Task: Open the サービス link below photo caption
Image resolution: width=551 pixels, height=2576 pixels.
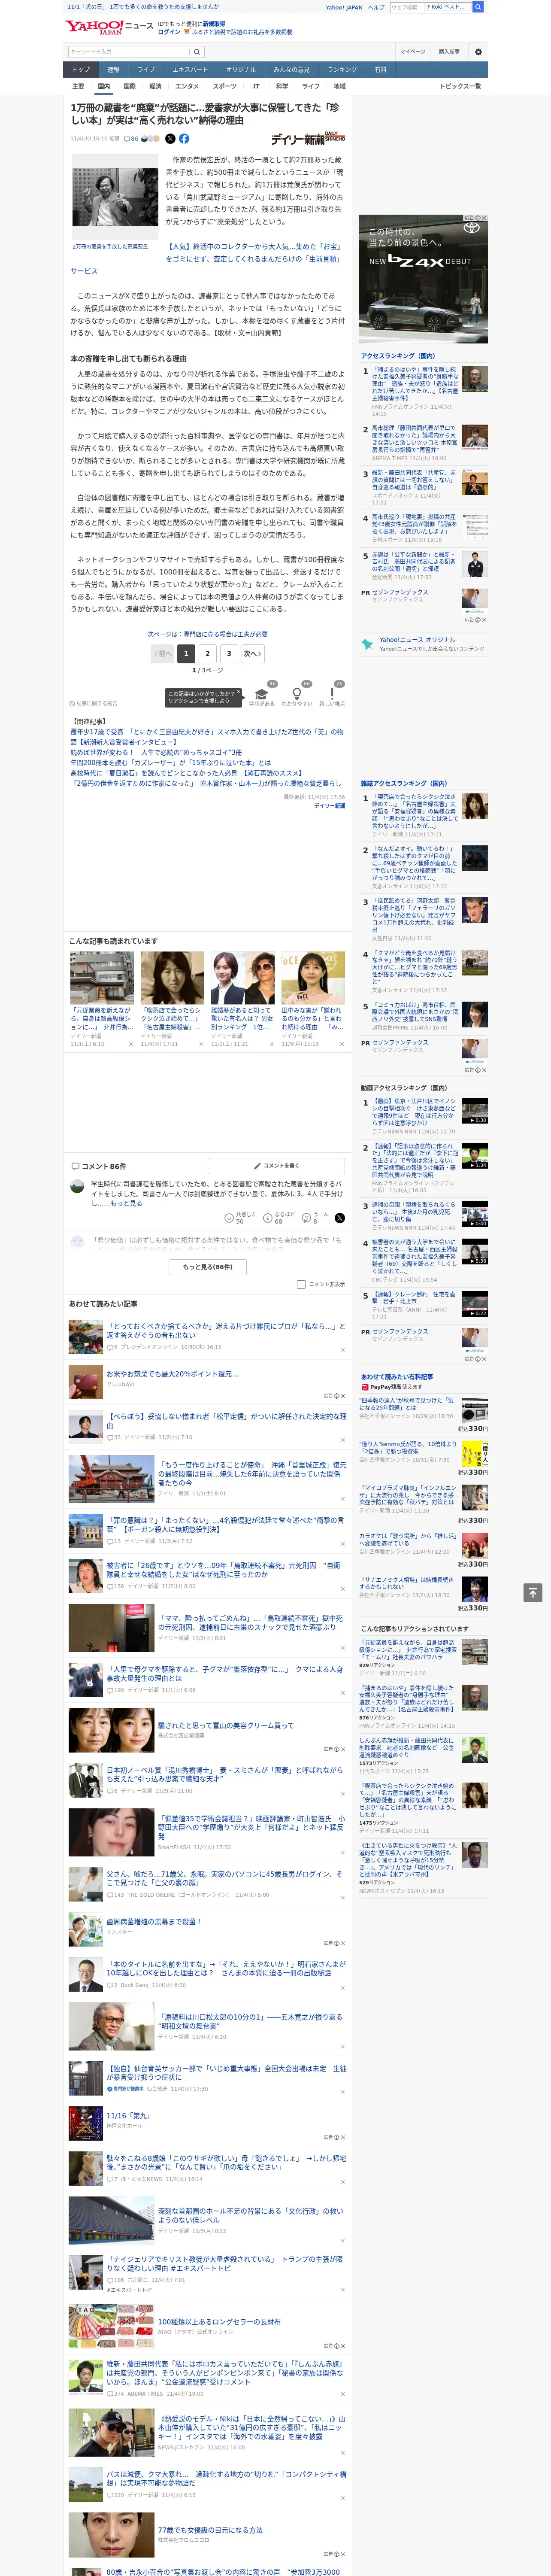Action: click(84, 271)
